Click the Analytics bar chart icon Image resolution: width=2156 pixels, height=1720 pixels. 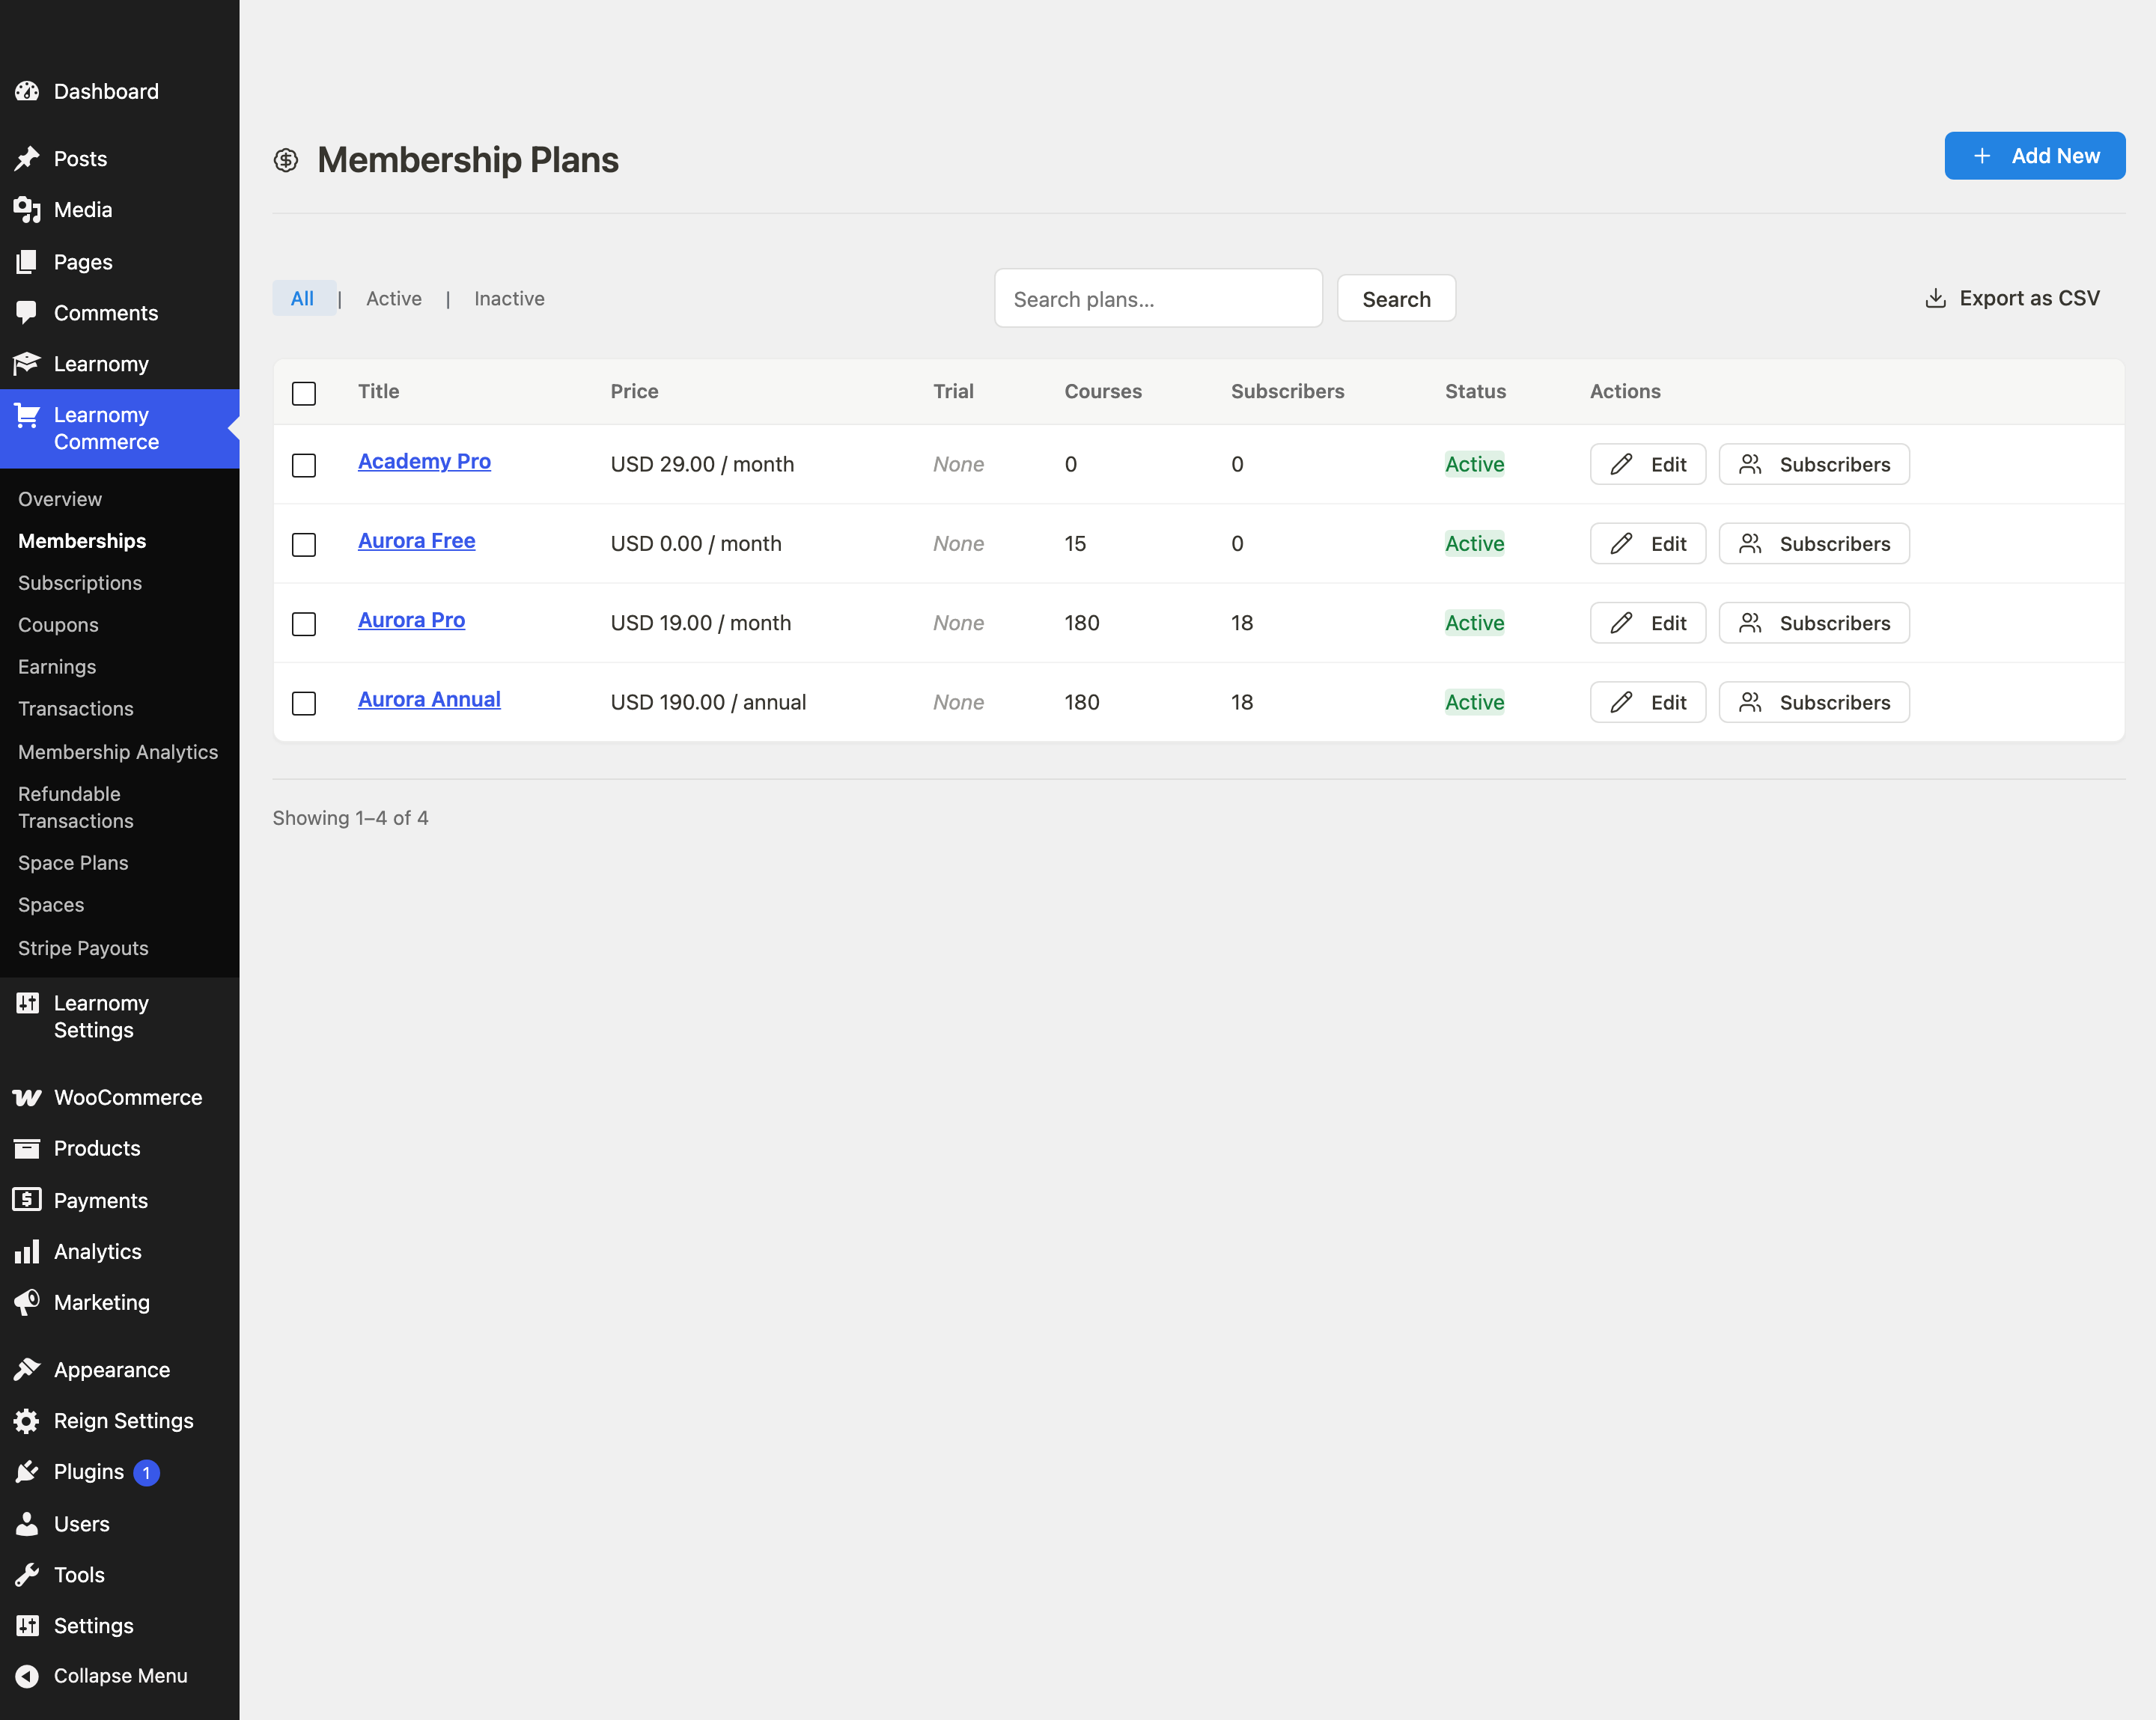tap(27, 1251)
